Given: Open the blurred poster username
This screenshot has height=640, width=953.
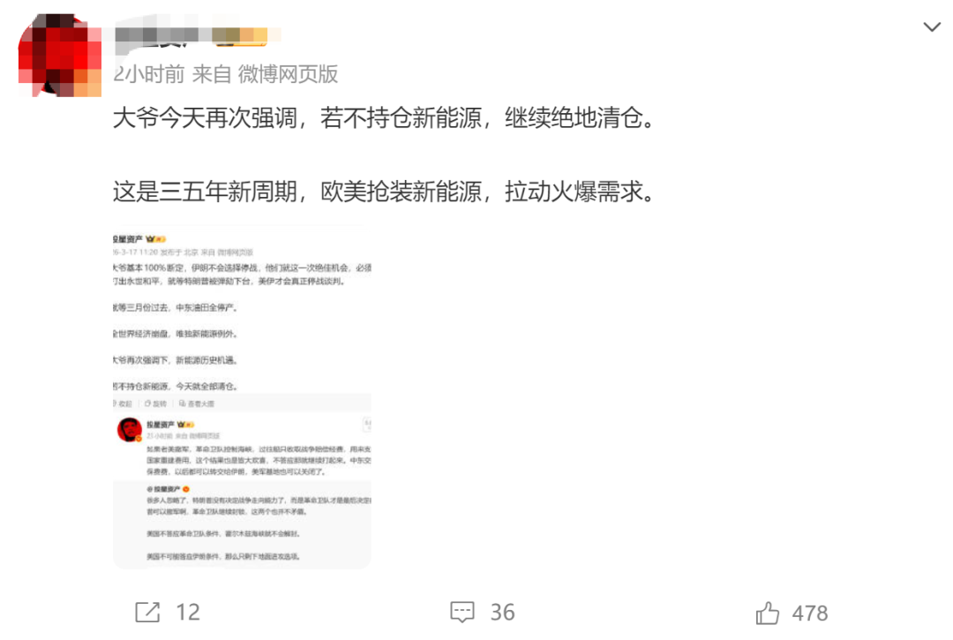Looking at the screenshot, I should pyautogui.click(x=161, y=36).
